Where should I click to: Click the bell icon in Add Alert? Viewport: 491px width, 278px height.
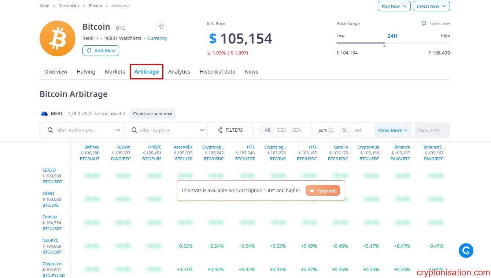point(89,51)
